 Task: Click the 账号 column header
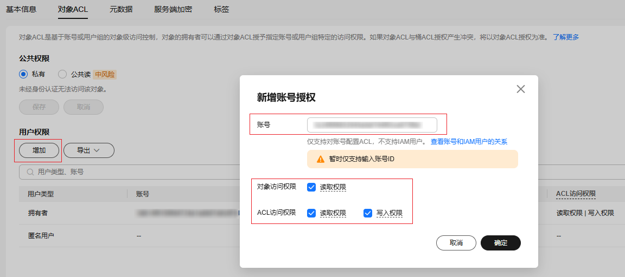pos(143,194)
